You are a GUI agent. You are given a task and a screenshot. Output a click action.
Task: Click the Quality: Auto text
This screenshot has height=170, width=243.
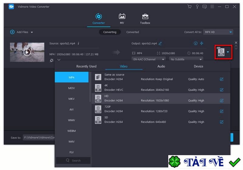[x=196, y=79]
